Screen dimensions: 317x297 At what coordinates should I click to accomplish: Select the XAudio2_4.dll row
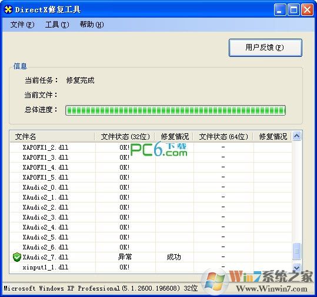[x=151, y=227]
